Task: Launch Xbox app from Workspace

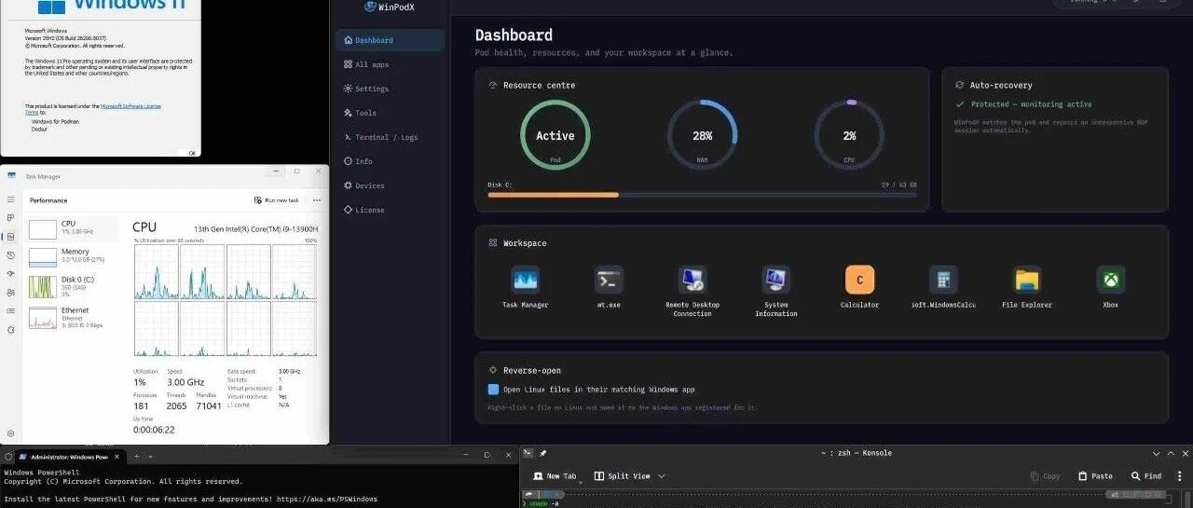Action: [1111, 280]
